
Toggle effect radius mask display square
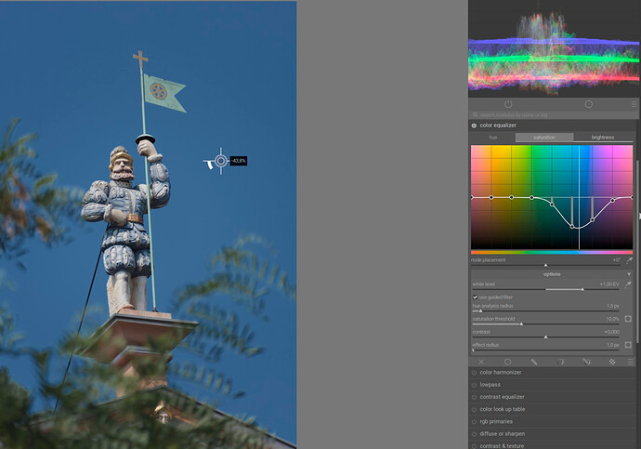[628, 345]
